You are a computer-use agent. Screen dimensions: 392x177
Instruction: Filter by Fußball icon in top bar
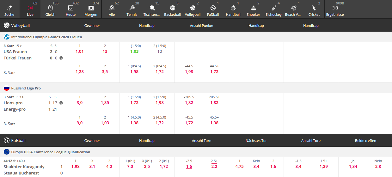pos(213,8)
